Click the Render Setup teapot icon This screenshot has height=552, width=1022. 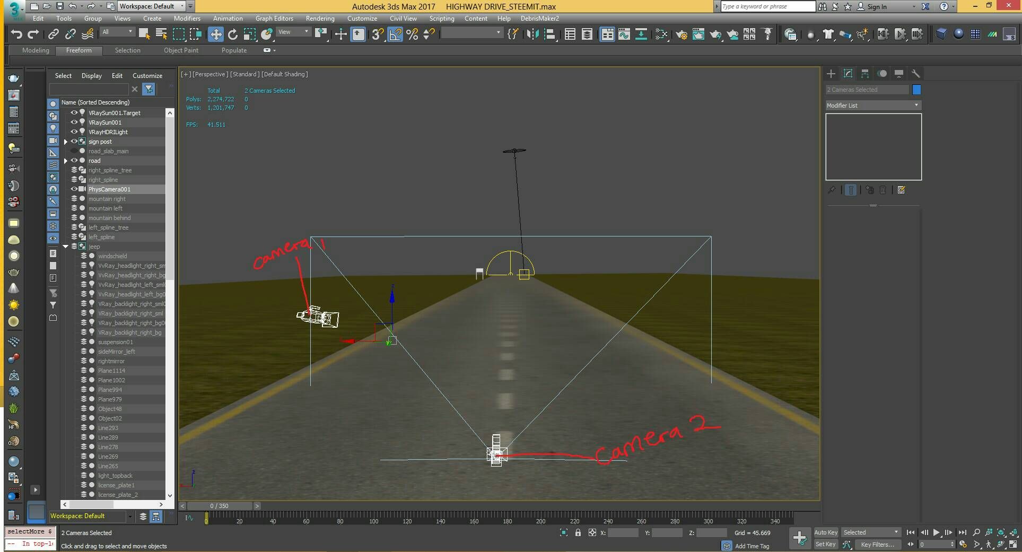pyautogui.click(x=681, y=34)
